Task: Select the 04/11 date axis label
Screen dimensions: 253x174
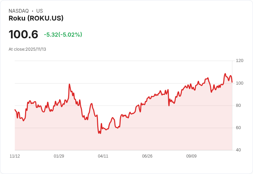Action: tap(103, 156)
